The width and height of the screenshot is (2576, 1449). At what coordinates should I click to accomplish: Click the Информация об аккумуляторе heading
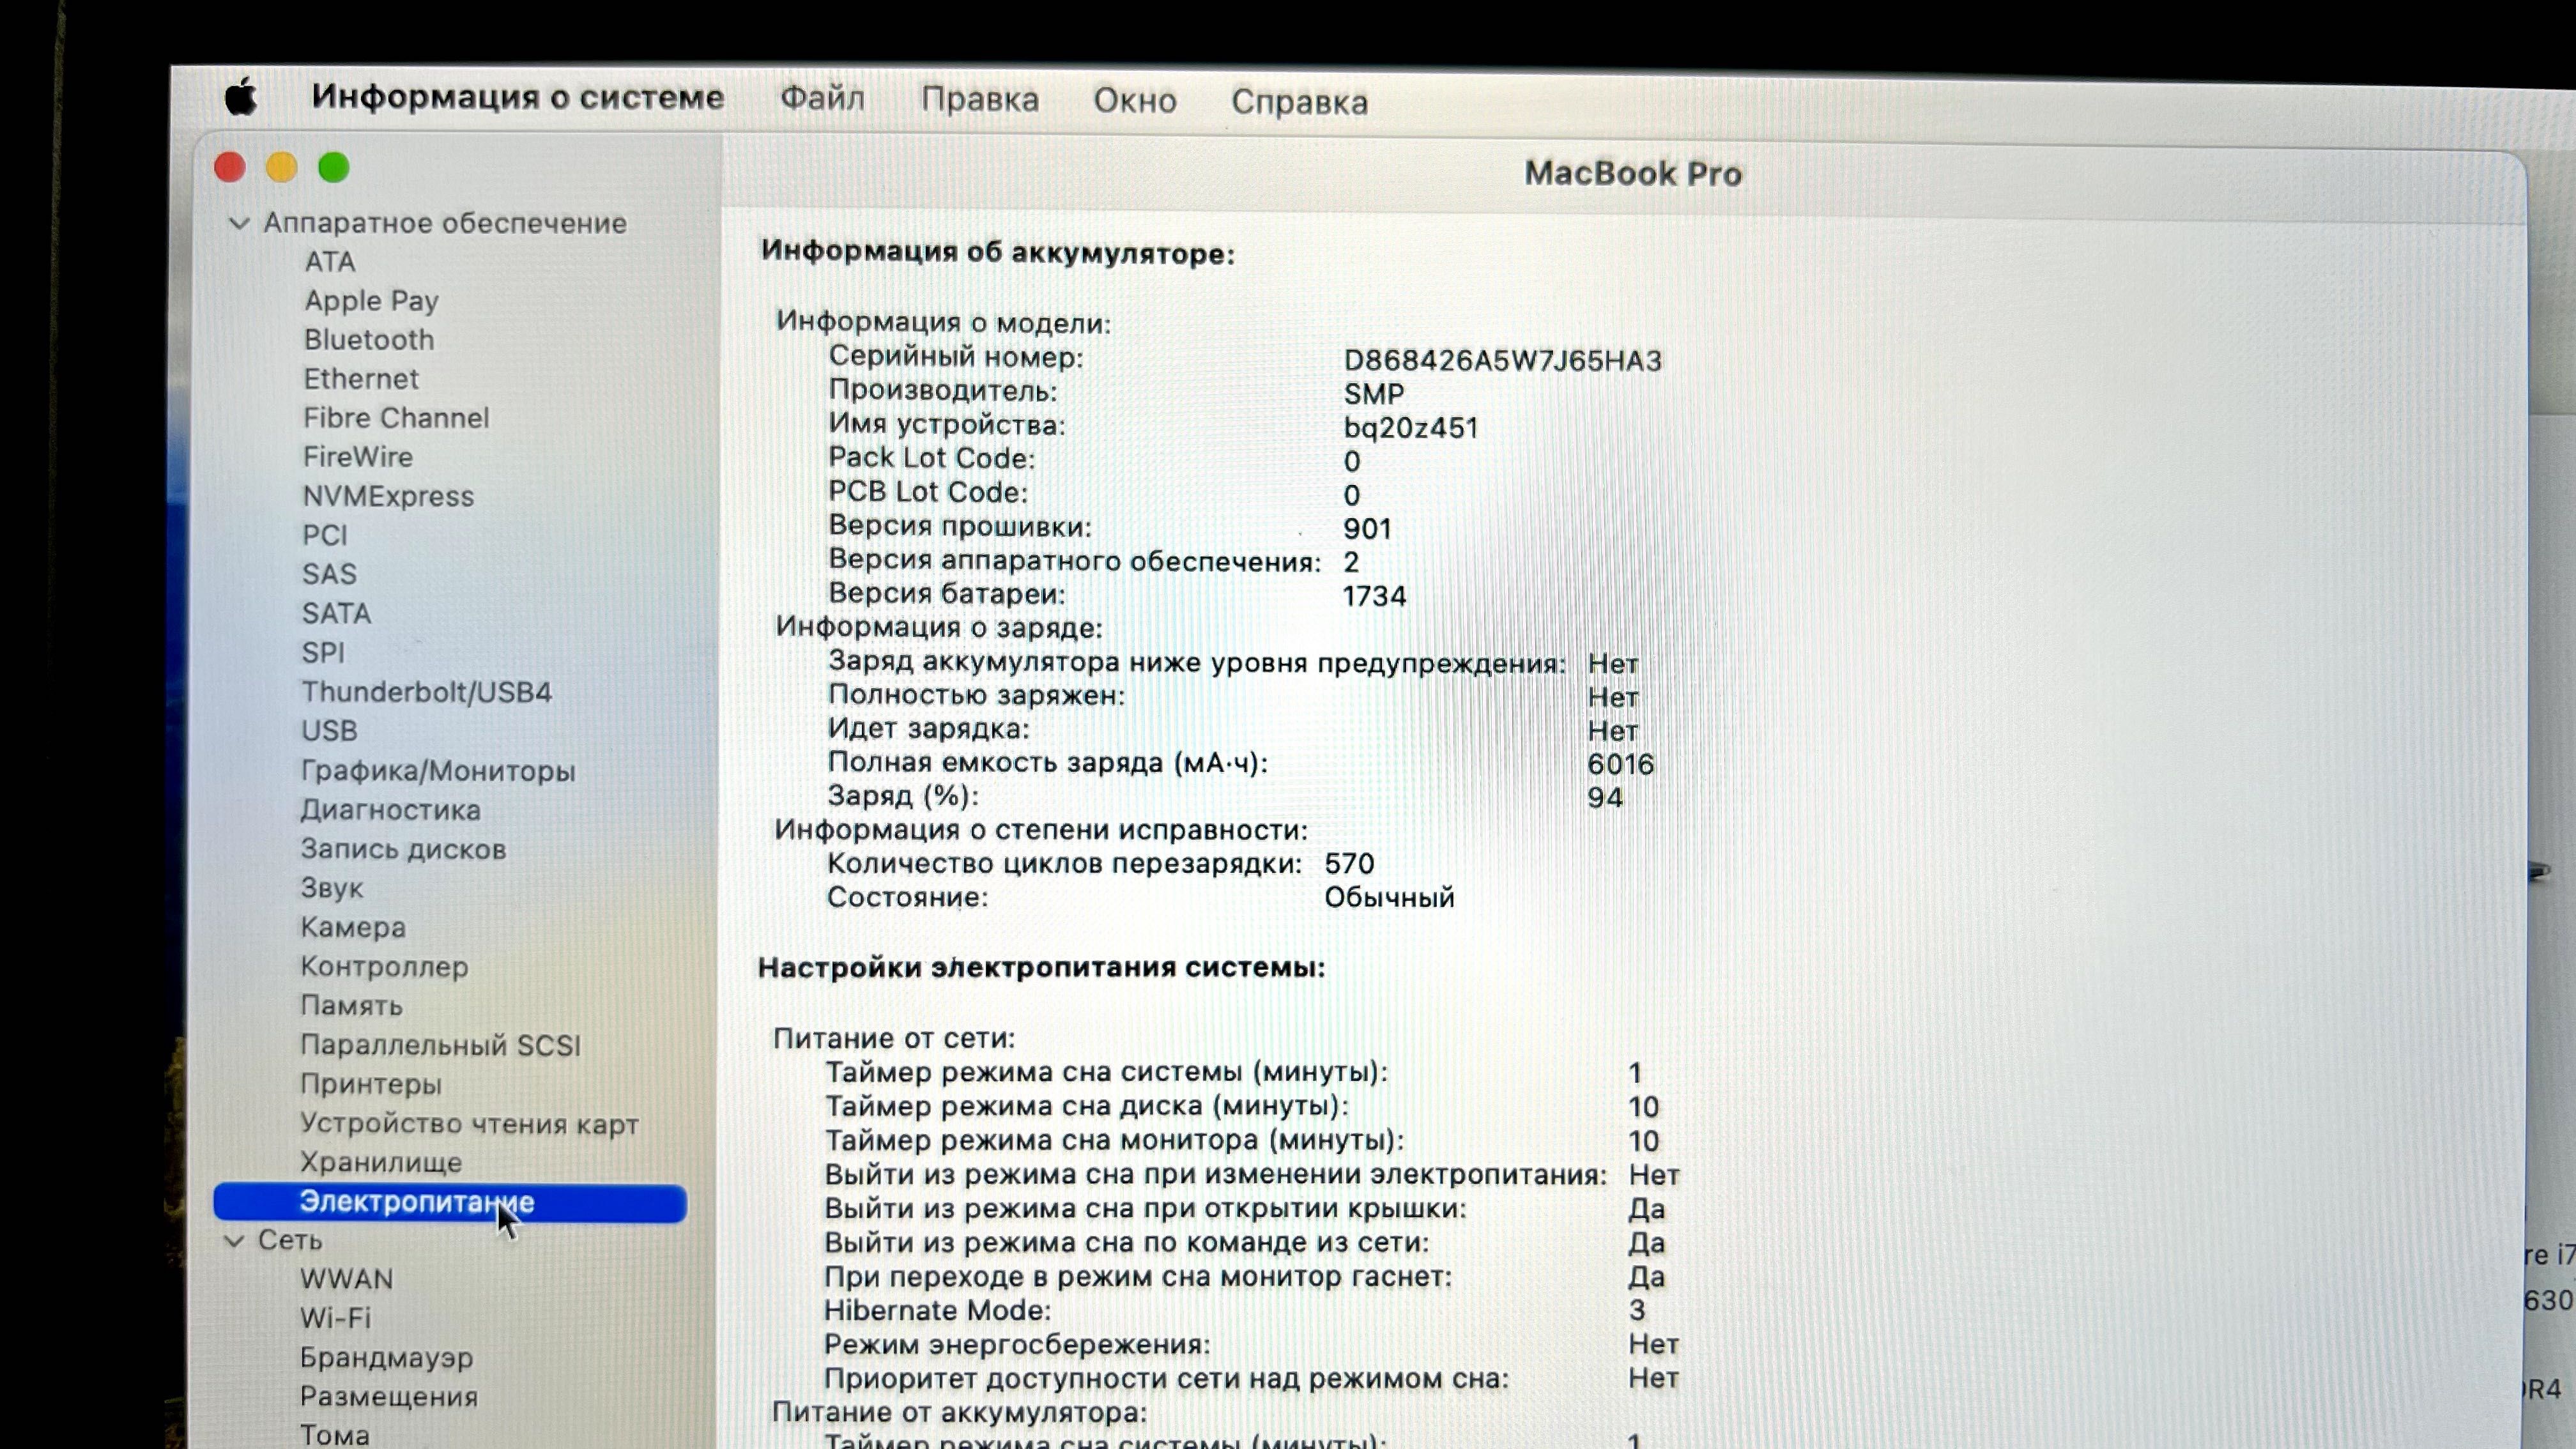[997, 253]
